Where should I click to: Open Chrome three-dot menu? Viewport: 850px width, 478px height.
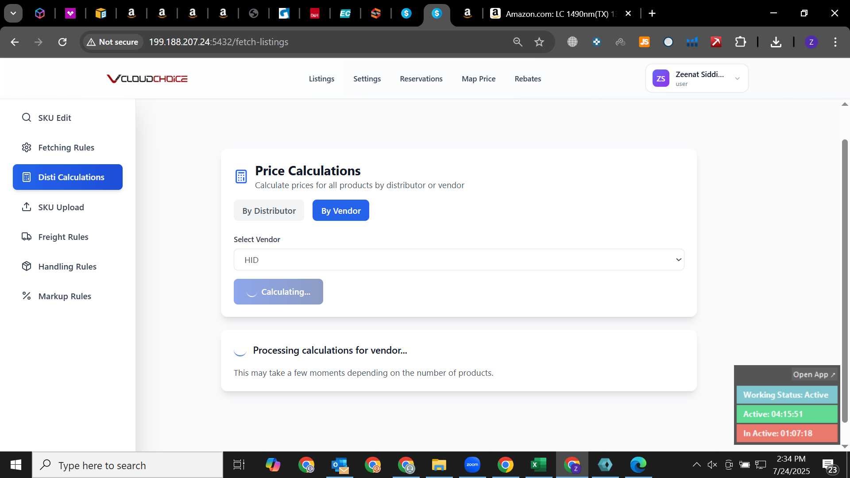(x=835, y=42)
